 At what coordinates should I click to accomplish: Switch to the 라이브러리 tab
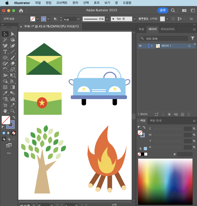coord(168,29)
